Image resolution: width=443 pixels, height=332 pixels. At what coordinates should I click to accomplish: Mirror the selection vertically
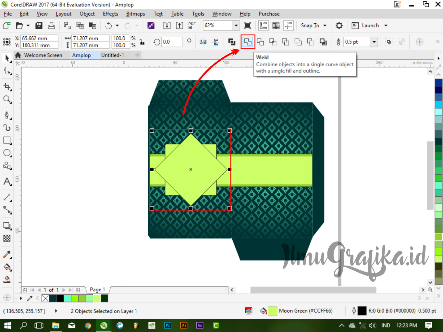pyautogui.click(x=216, y=42)
